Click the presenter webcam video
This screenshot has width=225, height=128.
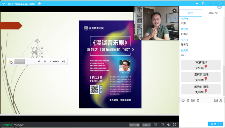(156, 23)
